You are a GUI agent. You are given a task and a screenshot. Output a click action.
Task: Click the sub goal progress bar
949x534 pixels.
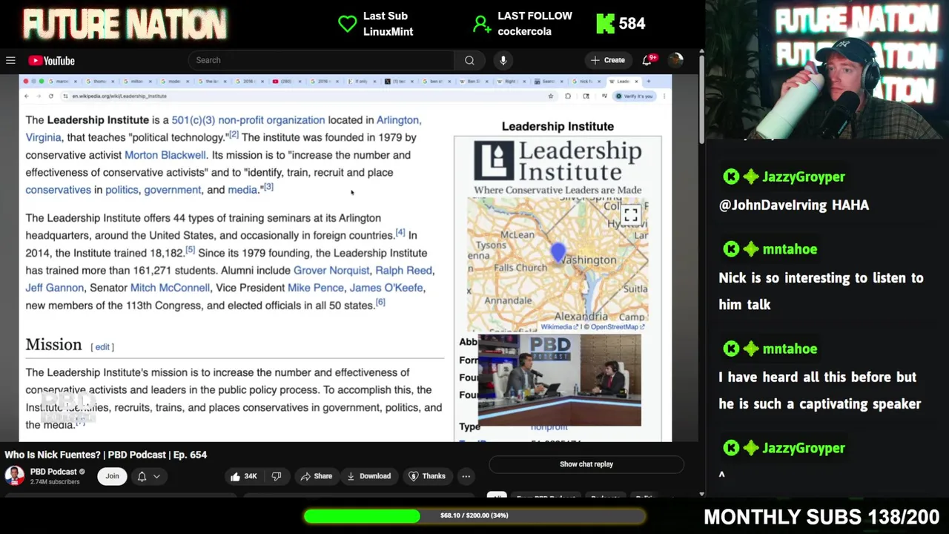tap(474, 515)
